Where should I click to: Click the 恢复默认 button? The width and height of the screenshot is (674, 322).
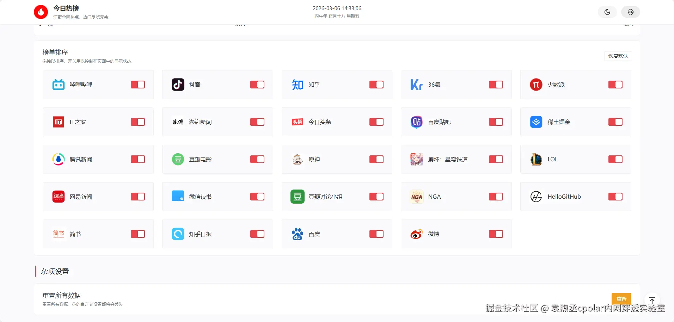pos(618,56)
